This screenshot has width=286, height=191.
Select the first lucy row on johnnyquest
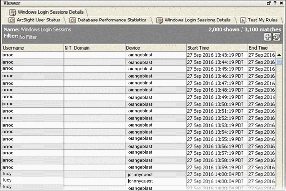(139, 174)
